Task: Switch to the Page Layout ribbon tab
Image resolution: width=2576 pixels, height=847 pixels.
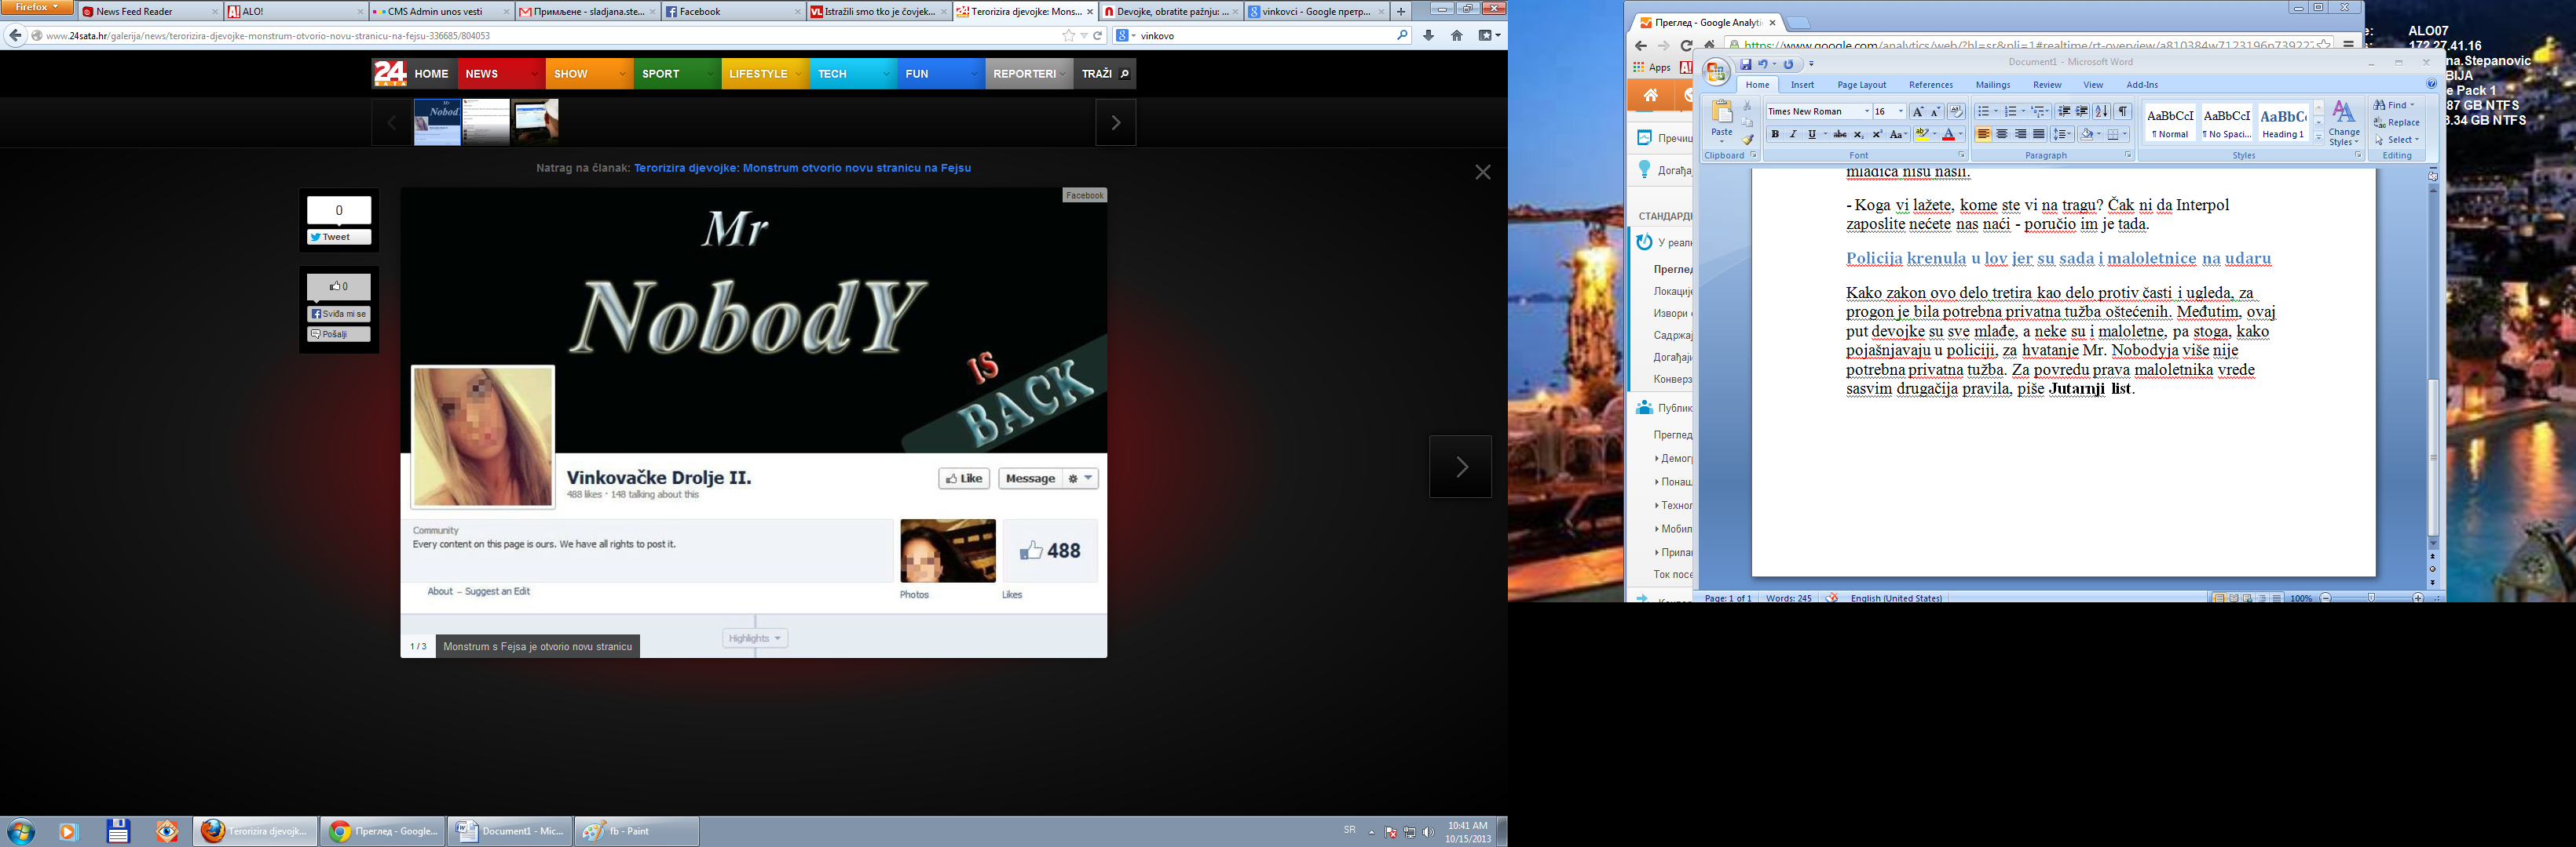Action: [x=1861, y=85]
